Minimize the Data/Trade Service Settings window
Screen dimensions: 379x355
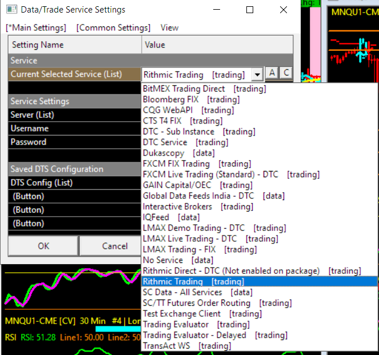coord(217,10)
